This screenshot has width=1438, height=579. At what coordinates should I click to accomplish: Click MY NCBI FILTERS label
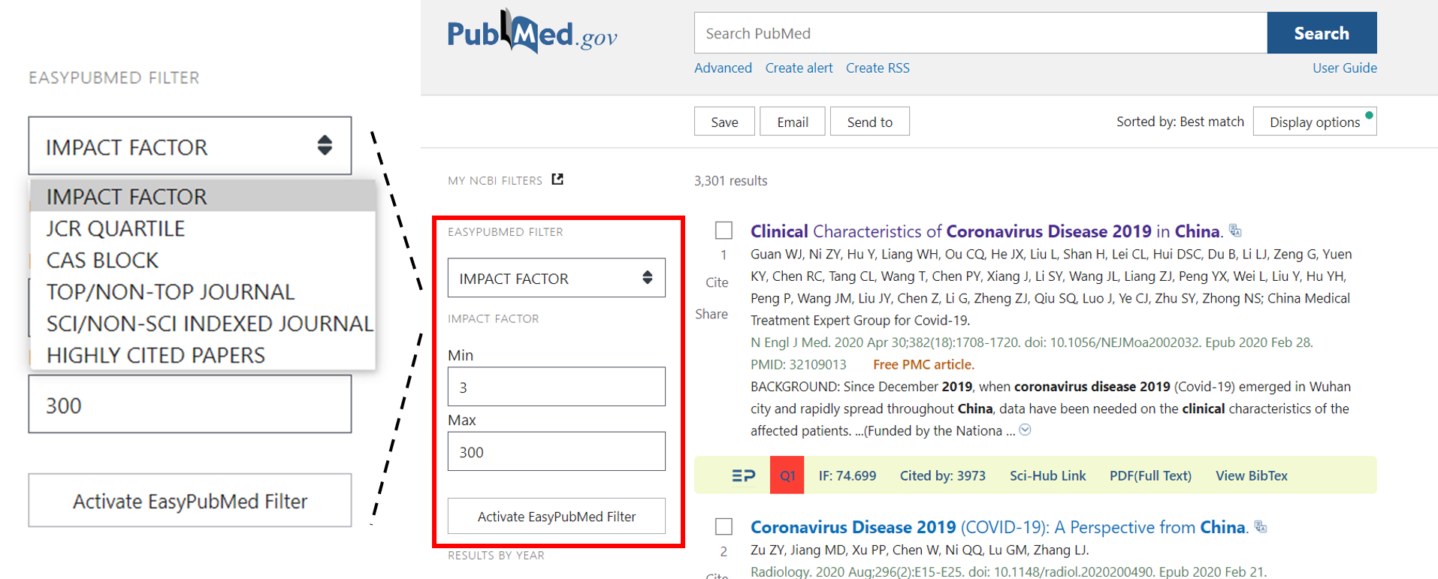coord(495,180)
